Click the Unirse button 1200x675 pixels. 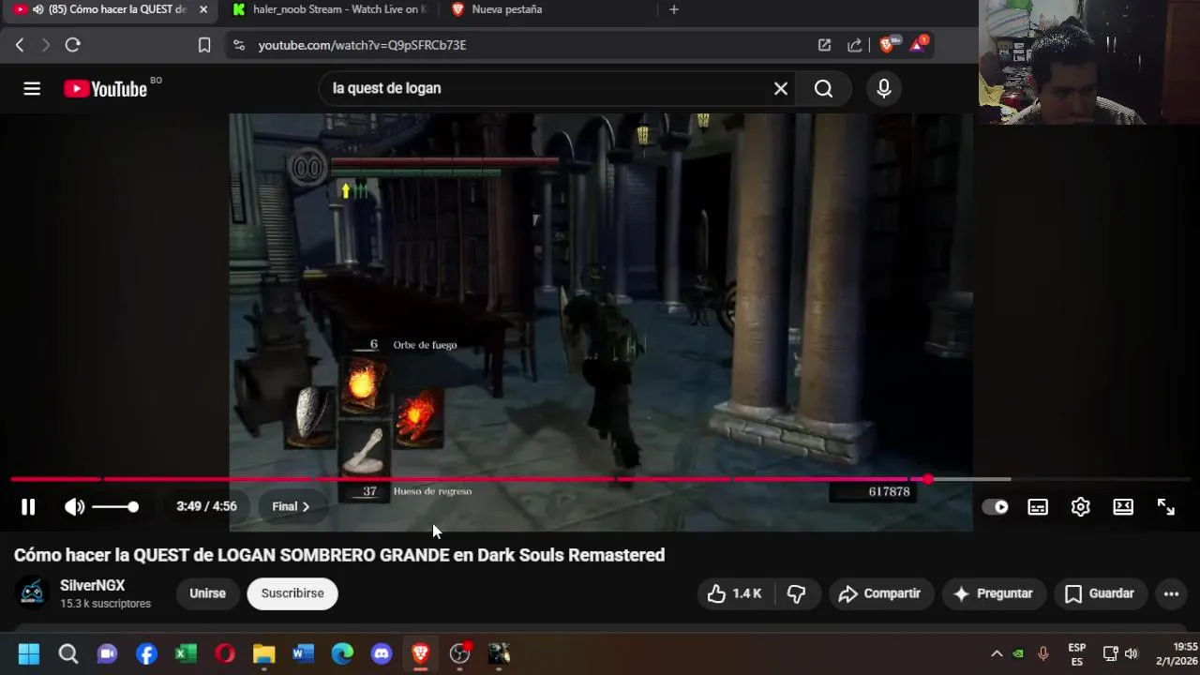[x=207, y=593]
